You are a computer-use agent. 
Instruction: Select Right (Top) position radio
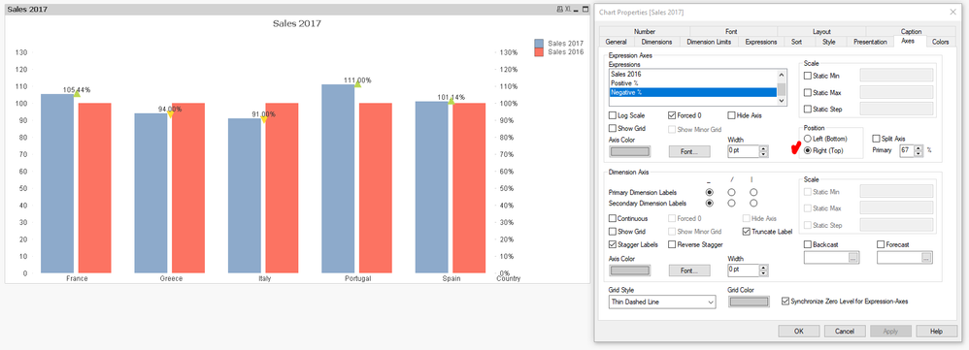pyautogui.click(x=807, y=150)
